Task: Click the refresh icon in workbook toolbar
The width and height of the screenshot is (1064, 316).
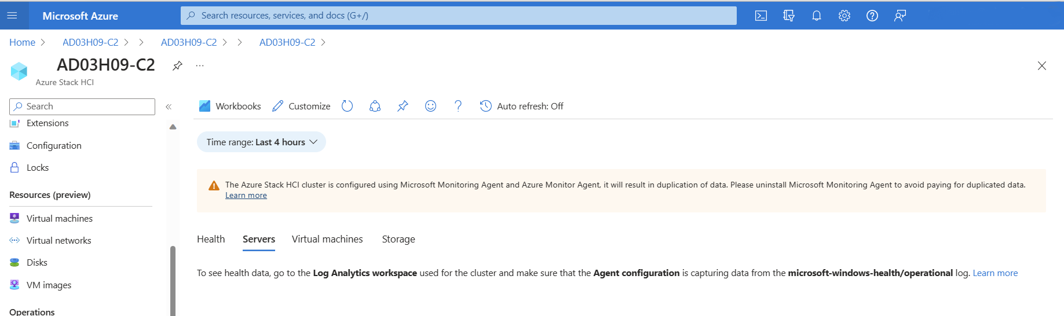Action: click(347, 106)
